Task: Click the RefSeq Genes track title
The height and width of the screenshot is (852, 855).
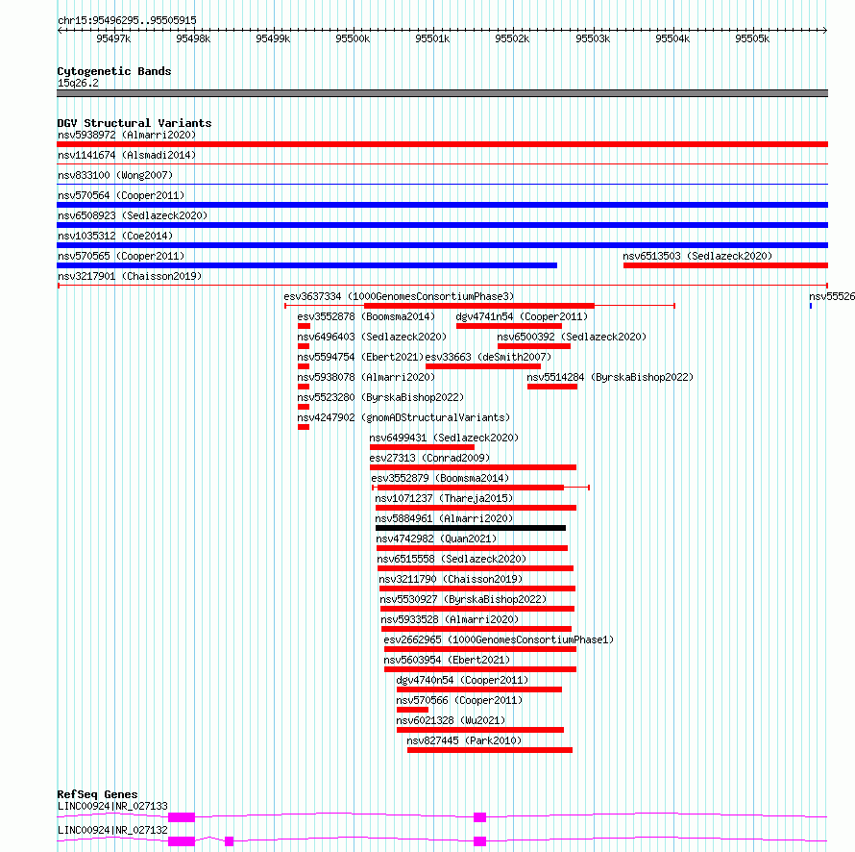Action: 97,794
